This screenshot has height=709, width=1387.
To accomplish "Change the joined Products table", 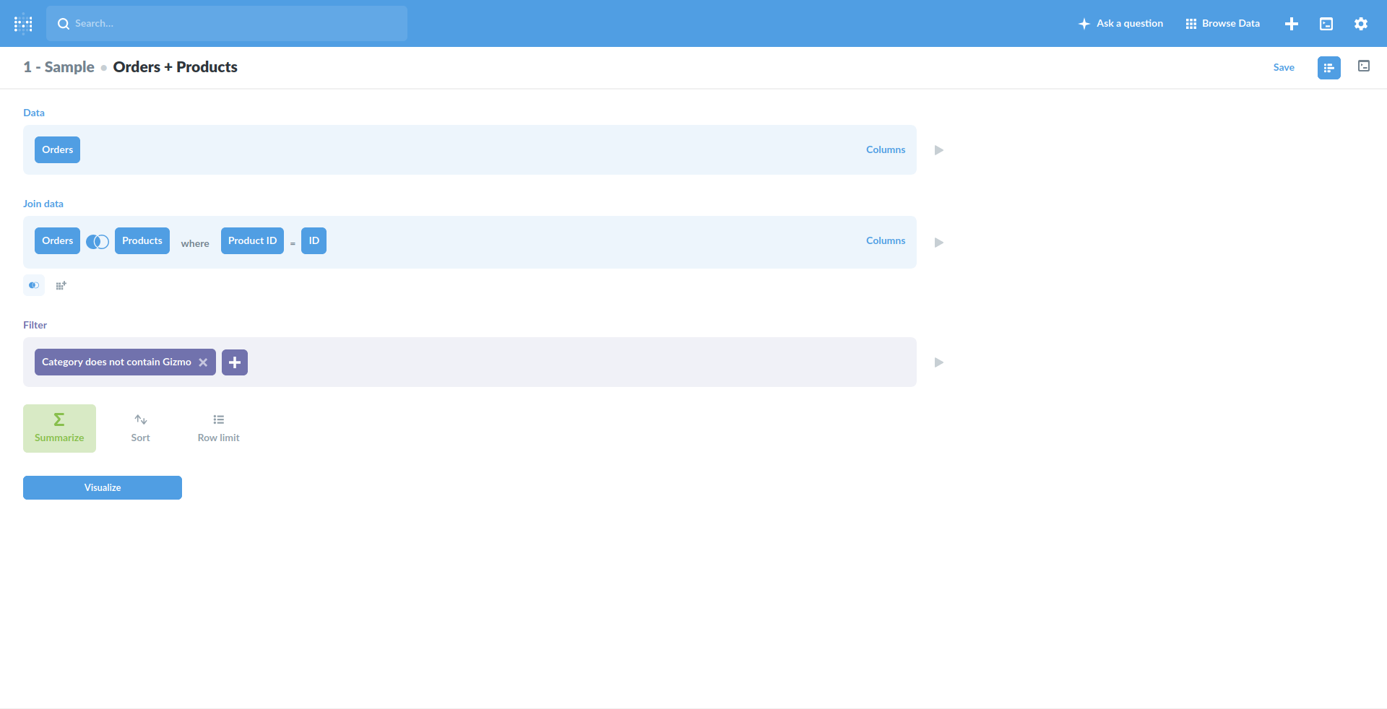I will coord(142,241).
